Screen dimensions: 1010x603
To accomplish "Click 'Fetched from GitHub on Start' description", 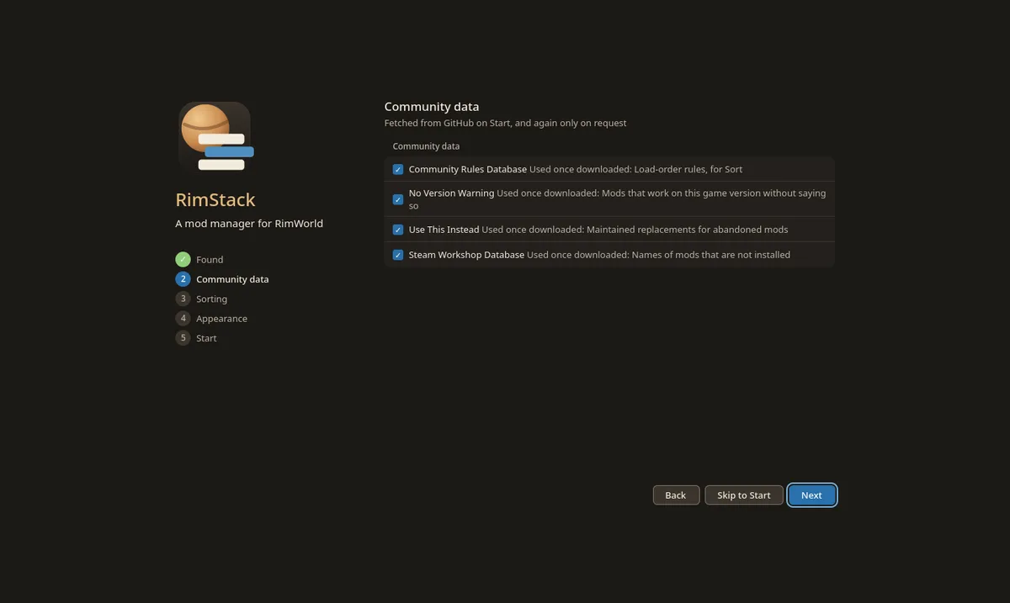I will 505,123.
